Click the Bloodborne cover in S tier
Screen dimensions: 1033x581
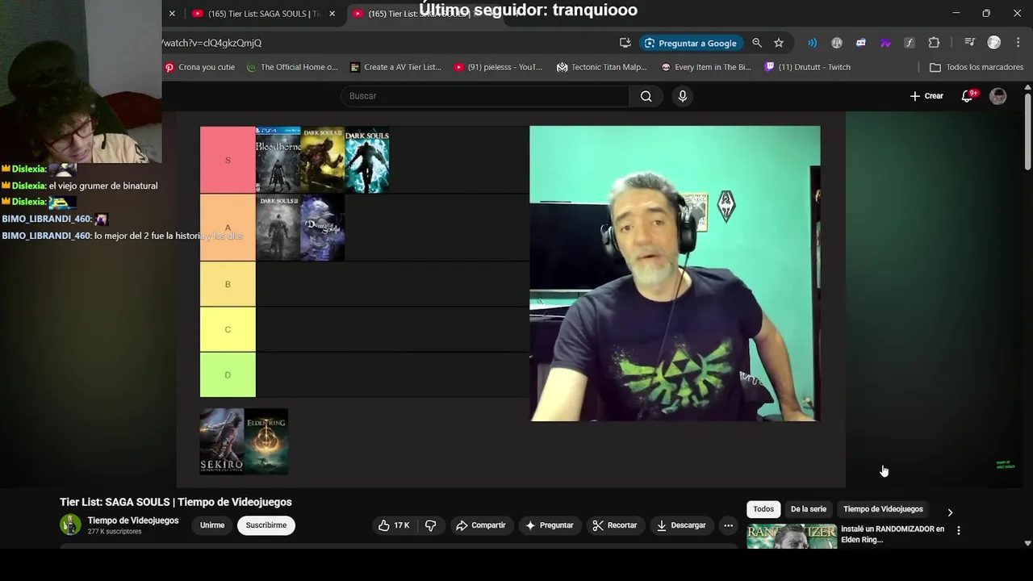[x=278, y=160]
